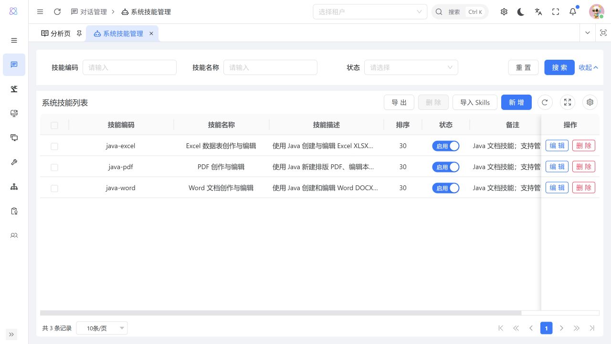Viewport: 611px width, 344px height.
Task: Open the wrench tools icon in sidebar
Action: (14, 162)
